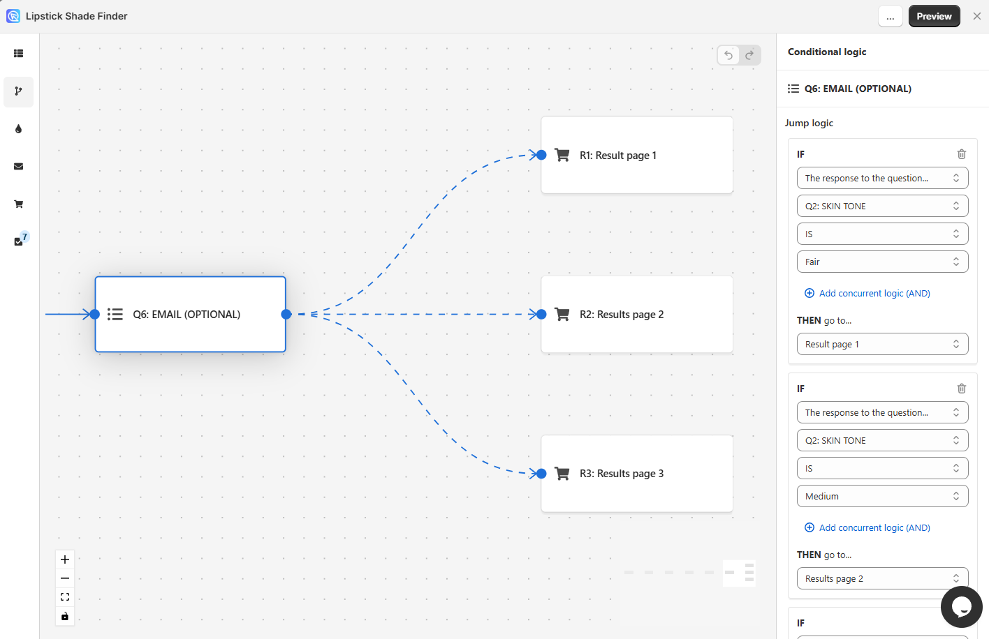Click the Conditional logic panel title
The height and width of the screenshot is (639, 989).
pos(827,52)
